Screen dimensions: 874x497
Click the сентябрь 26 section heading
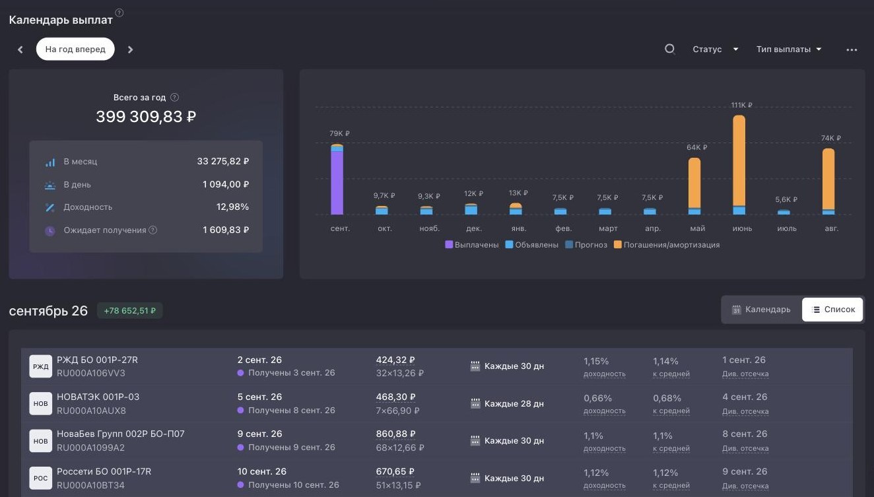(48, 311)
